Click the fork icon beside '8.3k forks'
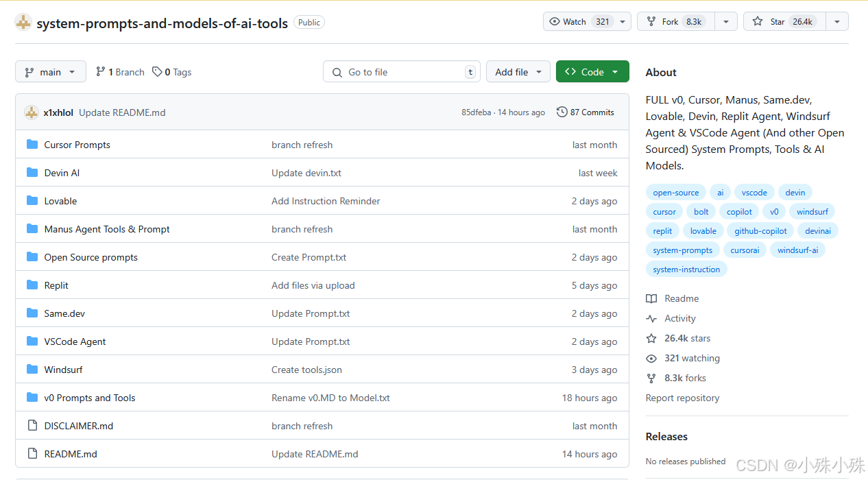 pyautogui.click(x=651, y=378)
